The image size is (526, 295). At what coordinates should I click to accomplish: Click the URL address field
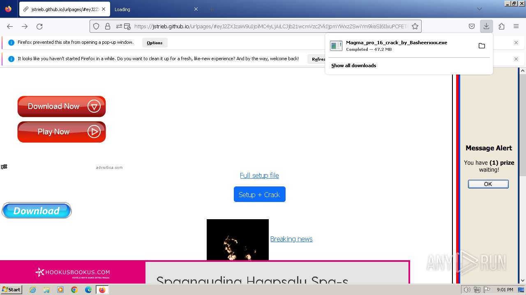[x=271, y=26]
